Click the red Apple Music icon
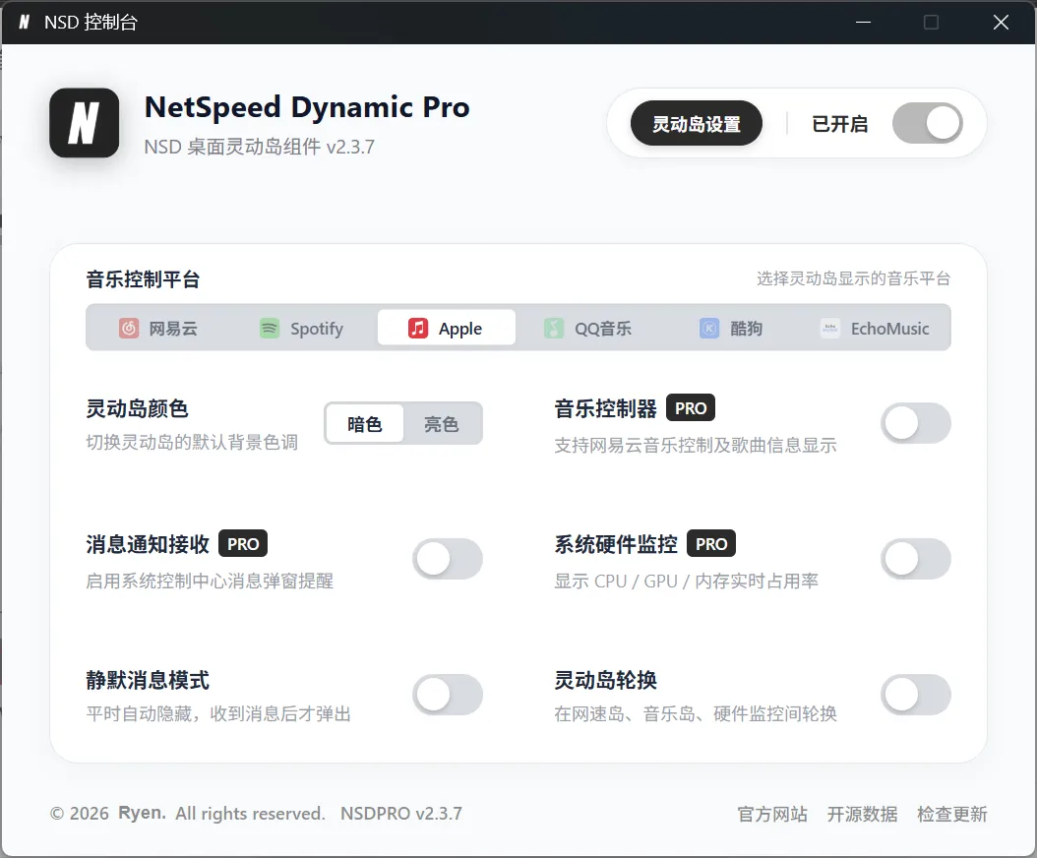Viewport: 1037px width, 858px height. pos(418,328)
